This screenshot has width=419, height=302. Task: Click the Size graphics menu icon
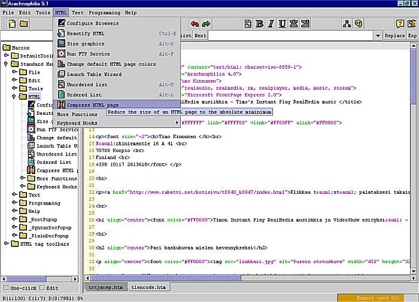coord(61,43)
